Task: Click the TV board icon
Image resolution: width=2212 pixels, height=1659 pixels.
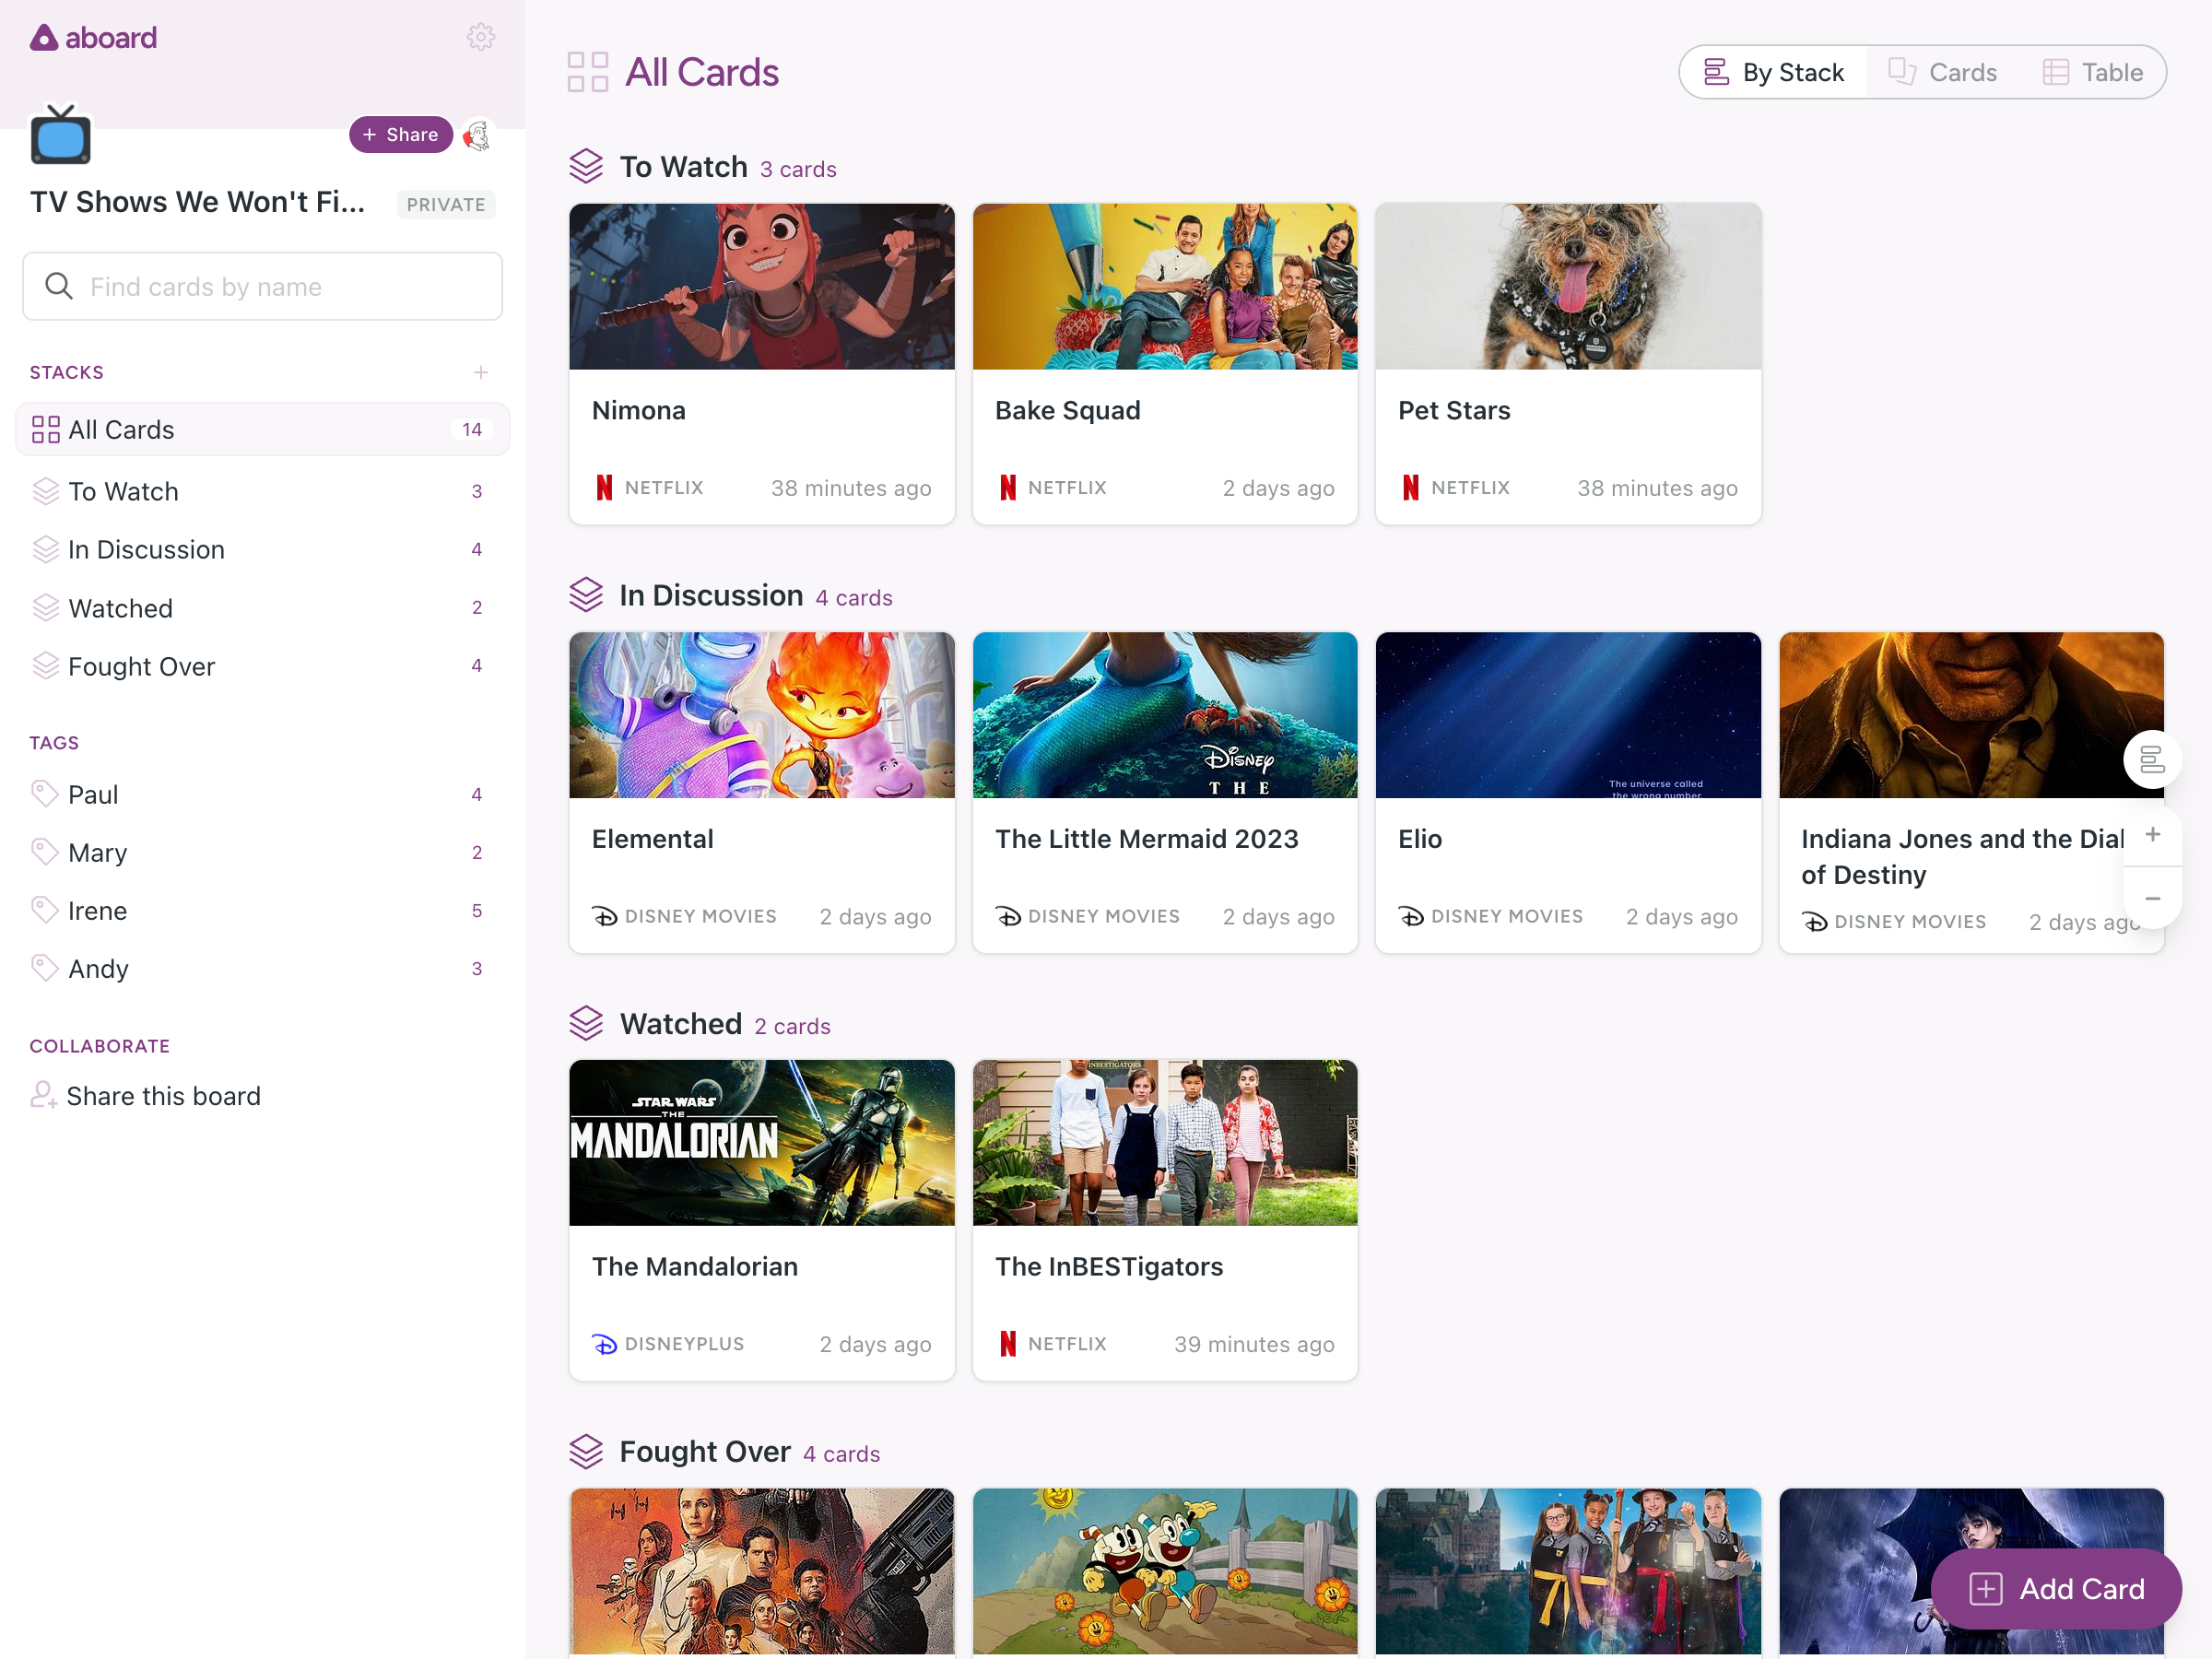Action: coord(60,134)
